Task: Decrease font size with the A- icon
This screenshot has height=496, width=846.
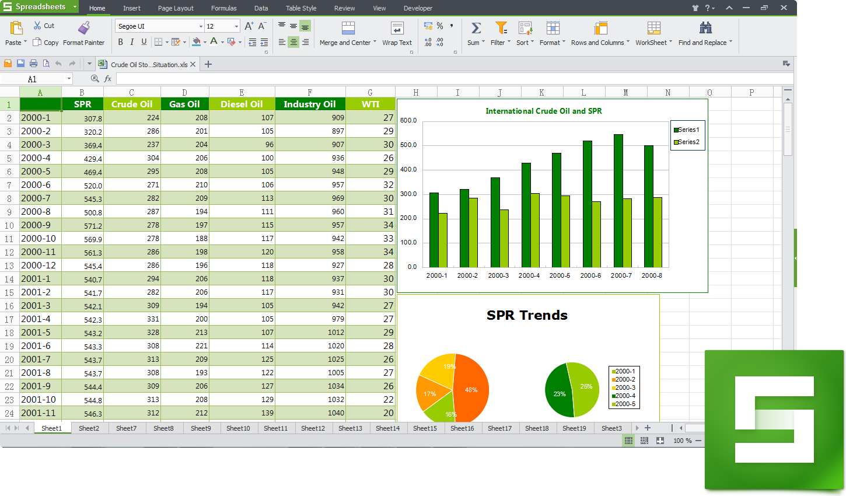Action: point(262,26)
